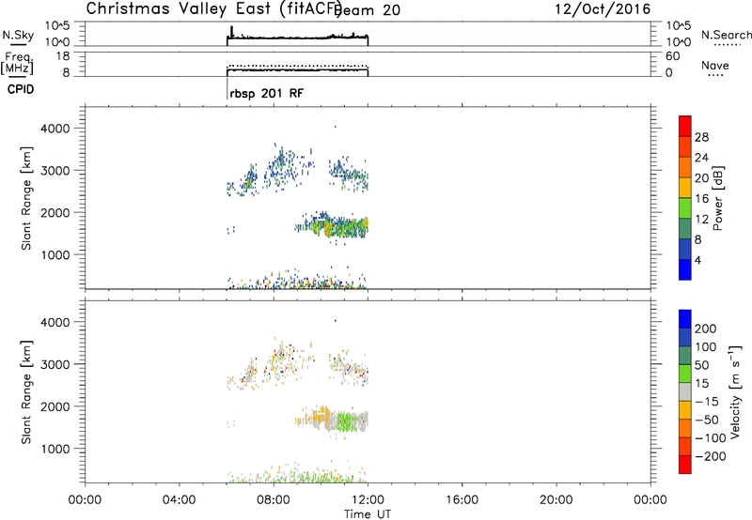Pick the yellow 16–20 dB segment of the power bar
This screenshot has height=520, width=752.
point(685,187)
